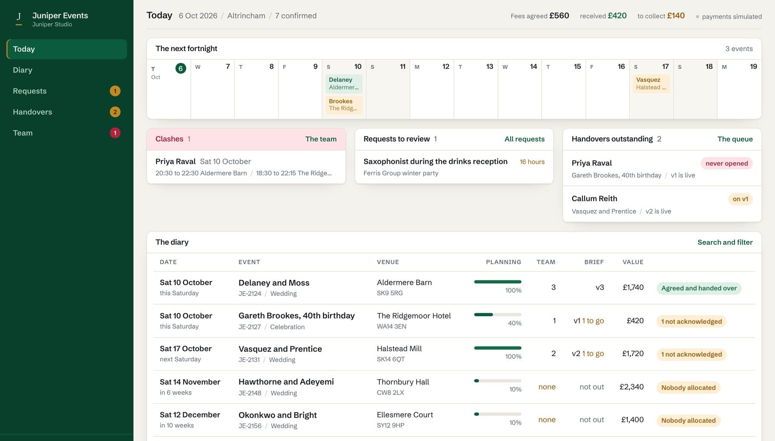Viewport: 775px width, 441px height.
Task: Open the Delaney event on Saturday 10
Action: pos(344,83)
